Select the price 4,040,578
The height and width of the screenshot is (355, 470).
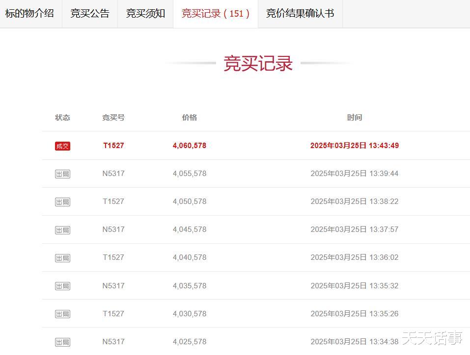pos(190,257)
